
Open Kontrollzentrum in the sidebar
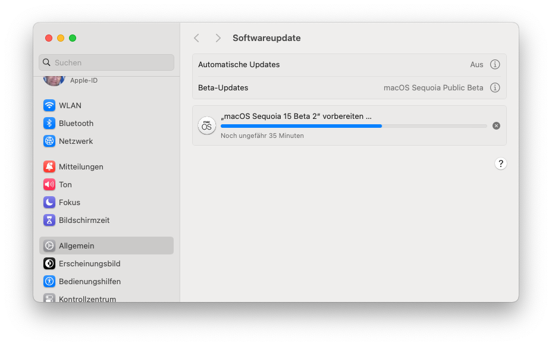tap(87, 298)
